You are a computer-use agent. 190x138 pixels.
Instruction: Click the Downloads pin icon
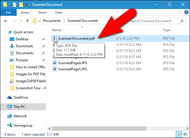[x=43, y=46]
